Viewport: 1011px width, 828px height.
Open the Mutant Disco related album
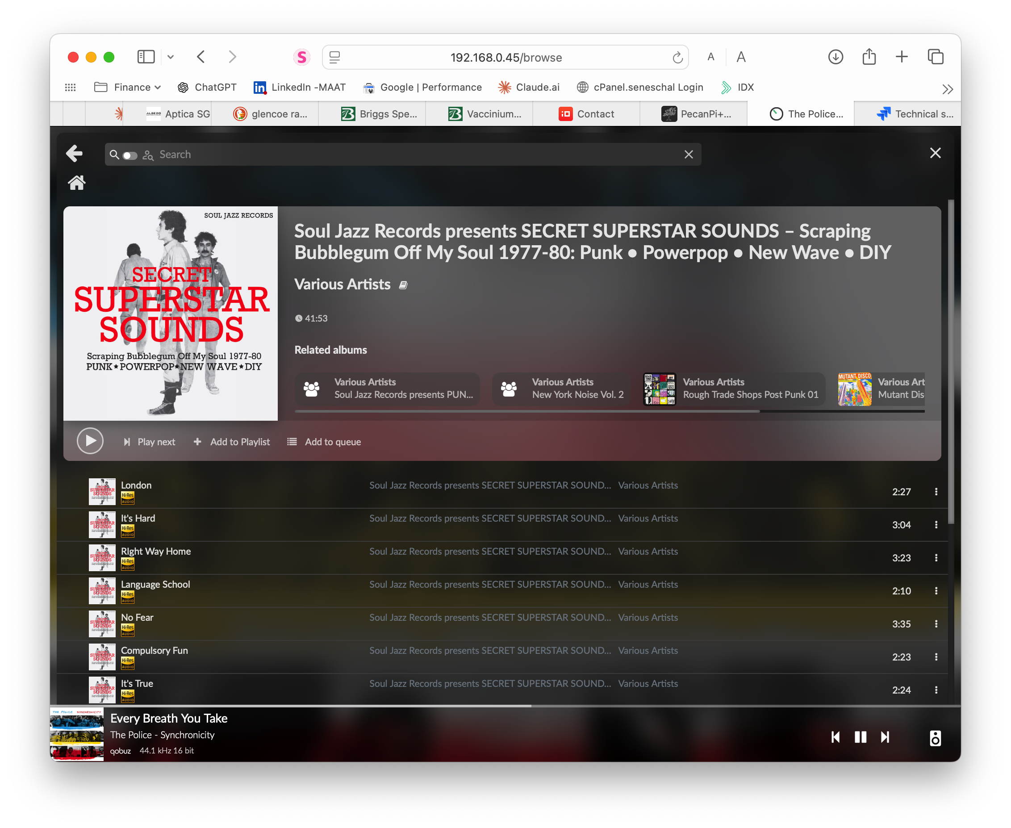pos(881,389)
